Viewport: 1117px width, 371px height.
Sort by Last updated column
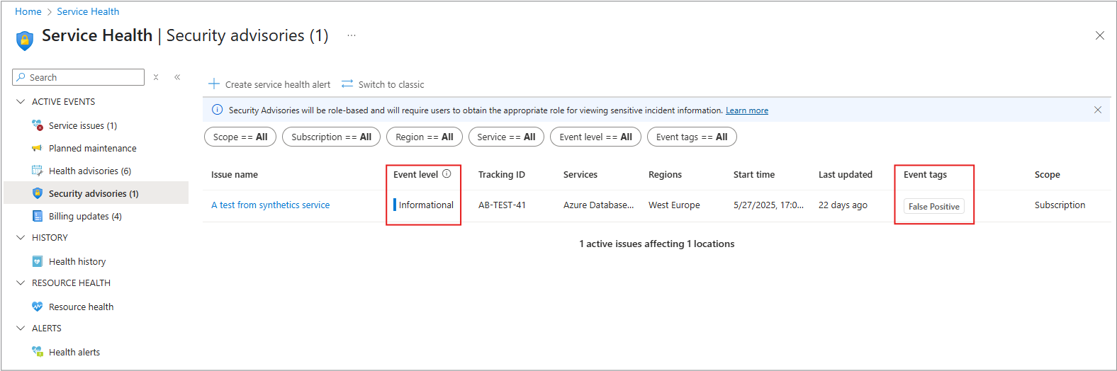[846, 174]
